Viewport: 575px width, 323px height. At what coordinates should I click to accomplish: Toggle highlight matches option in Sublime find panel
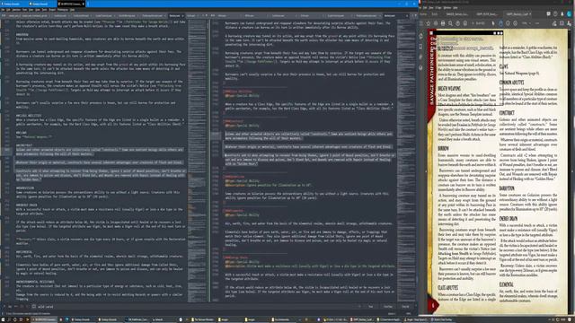coord(33,307)
